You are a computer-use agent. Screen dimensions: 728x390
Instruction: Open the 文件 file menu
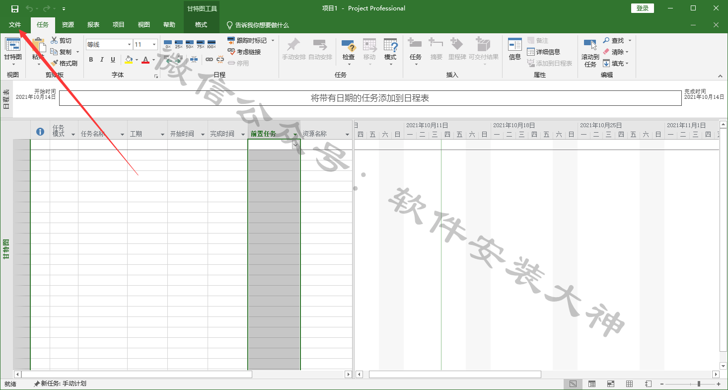point(15,25)
